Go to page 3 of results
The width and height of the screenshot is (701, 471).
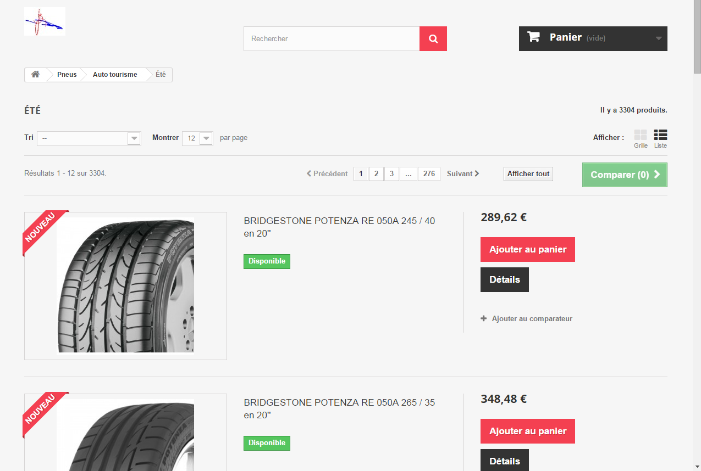391,174
